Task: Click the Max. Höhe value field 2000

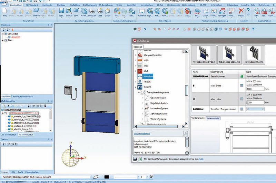Action: click(x=255, y=102)
